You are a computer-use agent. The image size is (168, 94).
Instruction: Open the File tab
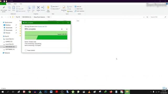click(x=3, y=4)
